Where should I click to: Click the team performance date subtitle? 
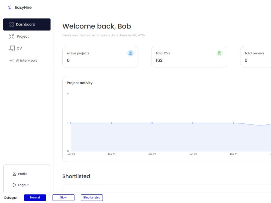coord(104,35)
